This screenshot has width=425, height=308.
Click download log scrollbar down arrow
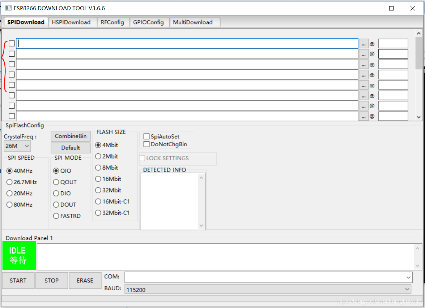click(417, 266)
